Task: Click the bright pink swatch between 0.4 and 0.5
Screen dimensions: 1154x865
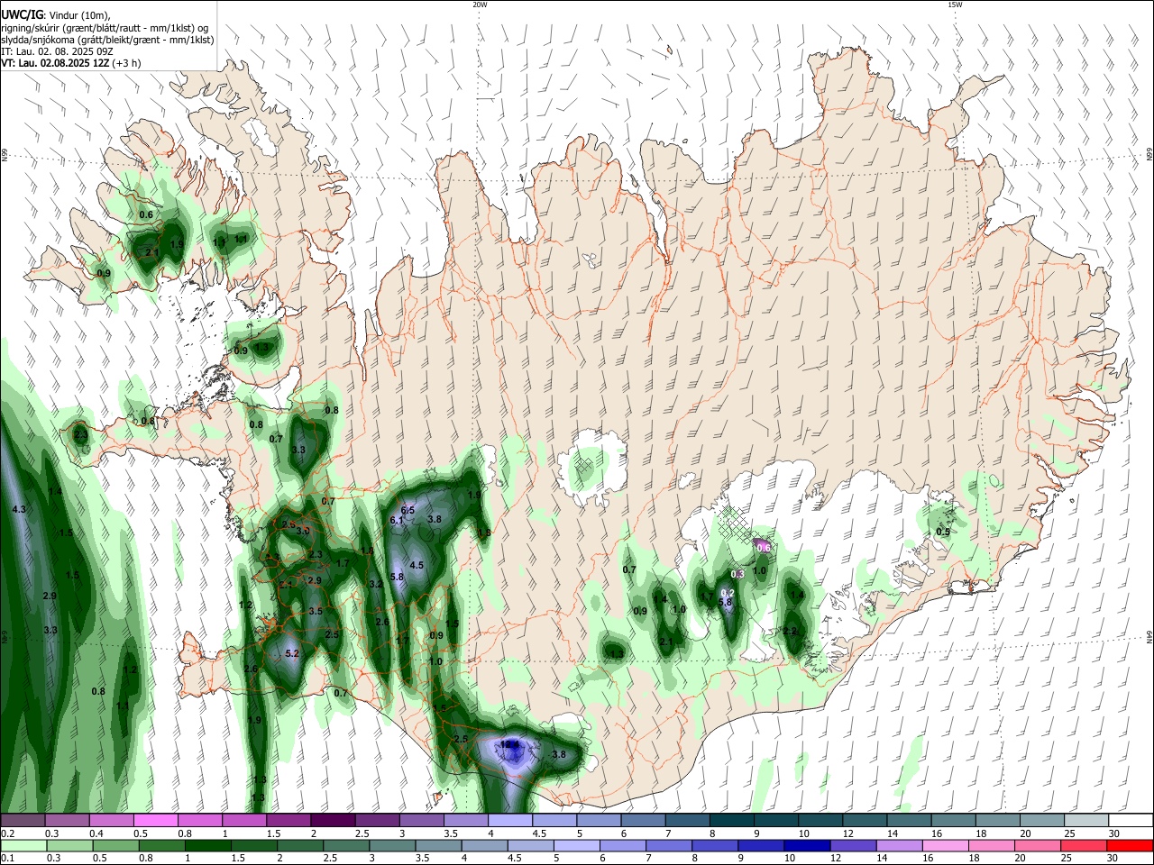Action: click(x=155, y=820)
